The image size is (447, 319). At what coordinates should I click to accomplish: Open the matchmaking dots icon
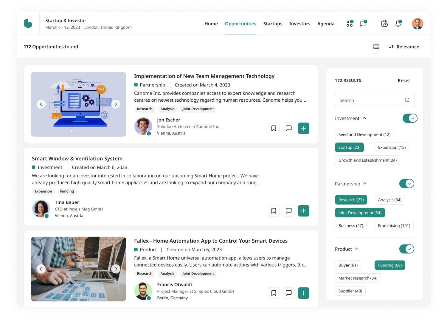pyautogui.click(x=350, y=24)
